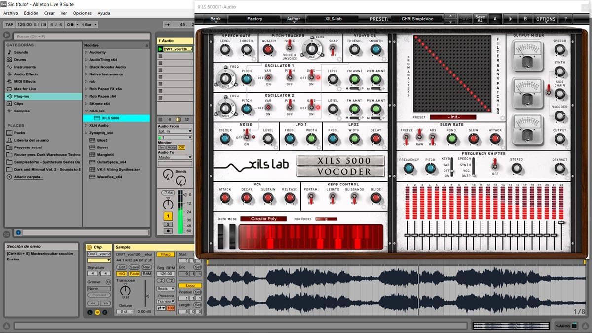This screenshot has width=592, height=333.
Task: Open the Audio To Master dropdown
Action: click(x=175, y=157)
